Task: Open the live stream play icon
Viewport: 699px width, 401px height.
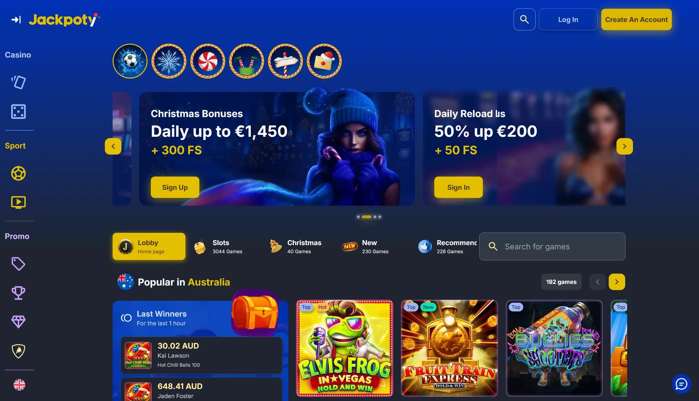Action: (x=18, y=202)
